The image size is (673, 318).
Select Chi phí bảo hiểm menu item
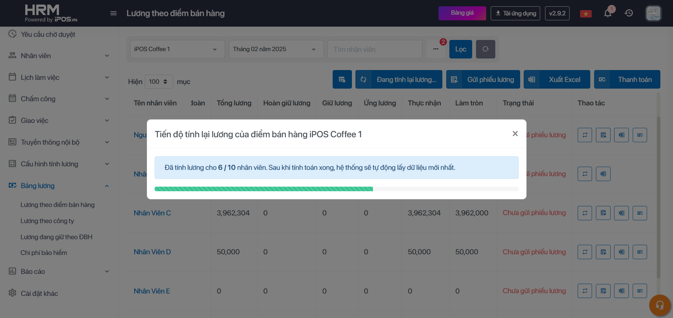(44, 253)
